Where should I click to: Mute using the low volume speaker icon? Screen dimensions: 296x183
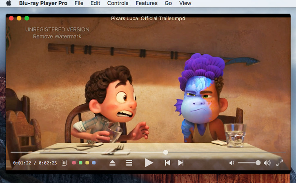tap(231, 163)
